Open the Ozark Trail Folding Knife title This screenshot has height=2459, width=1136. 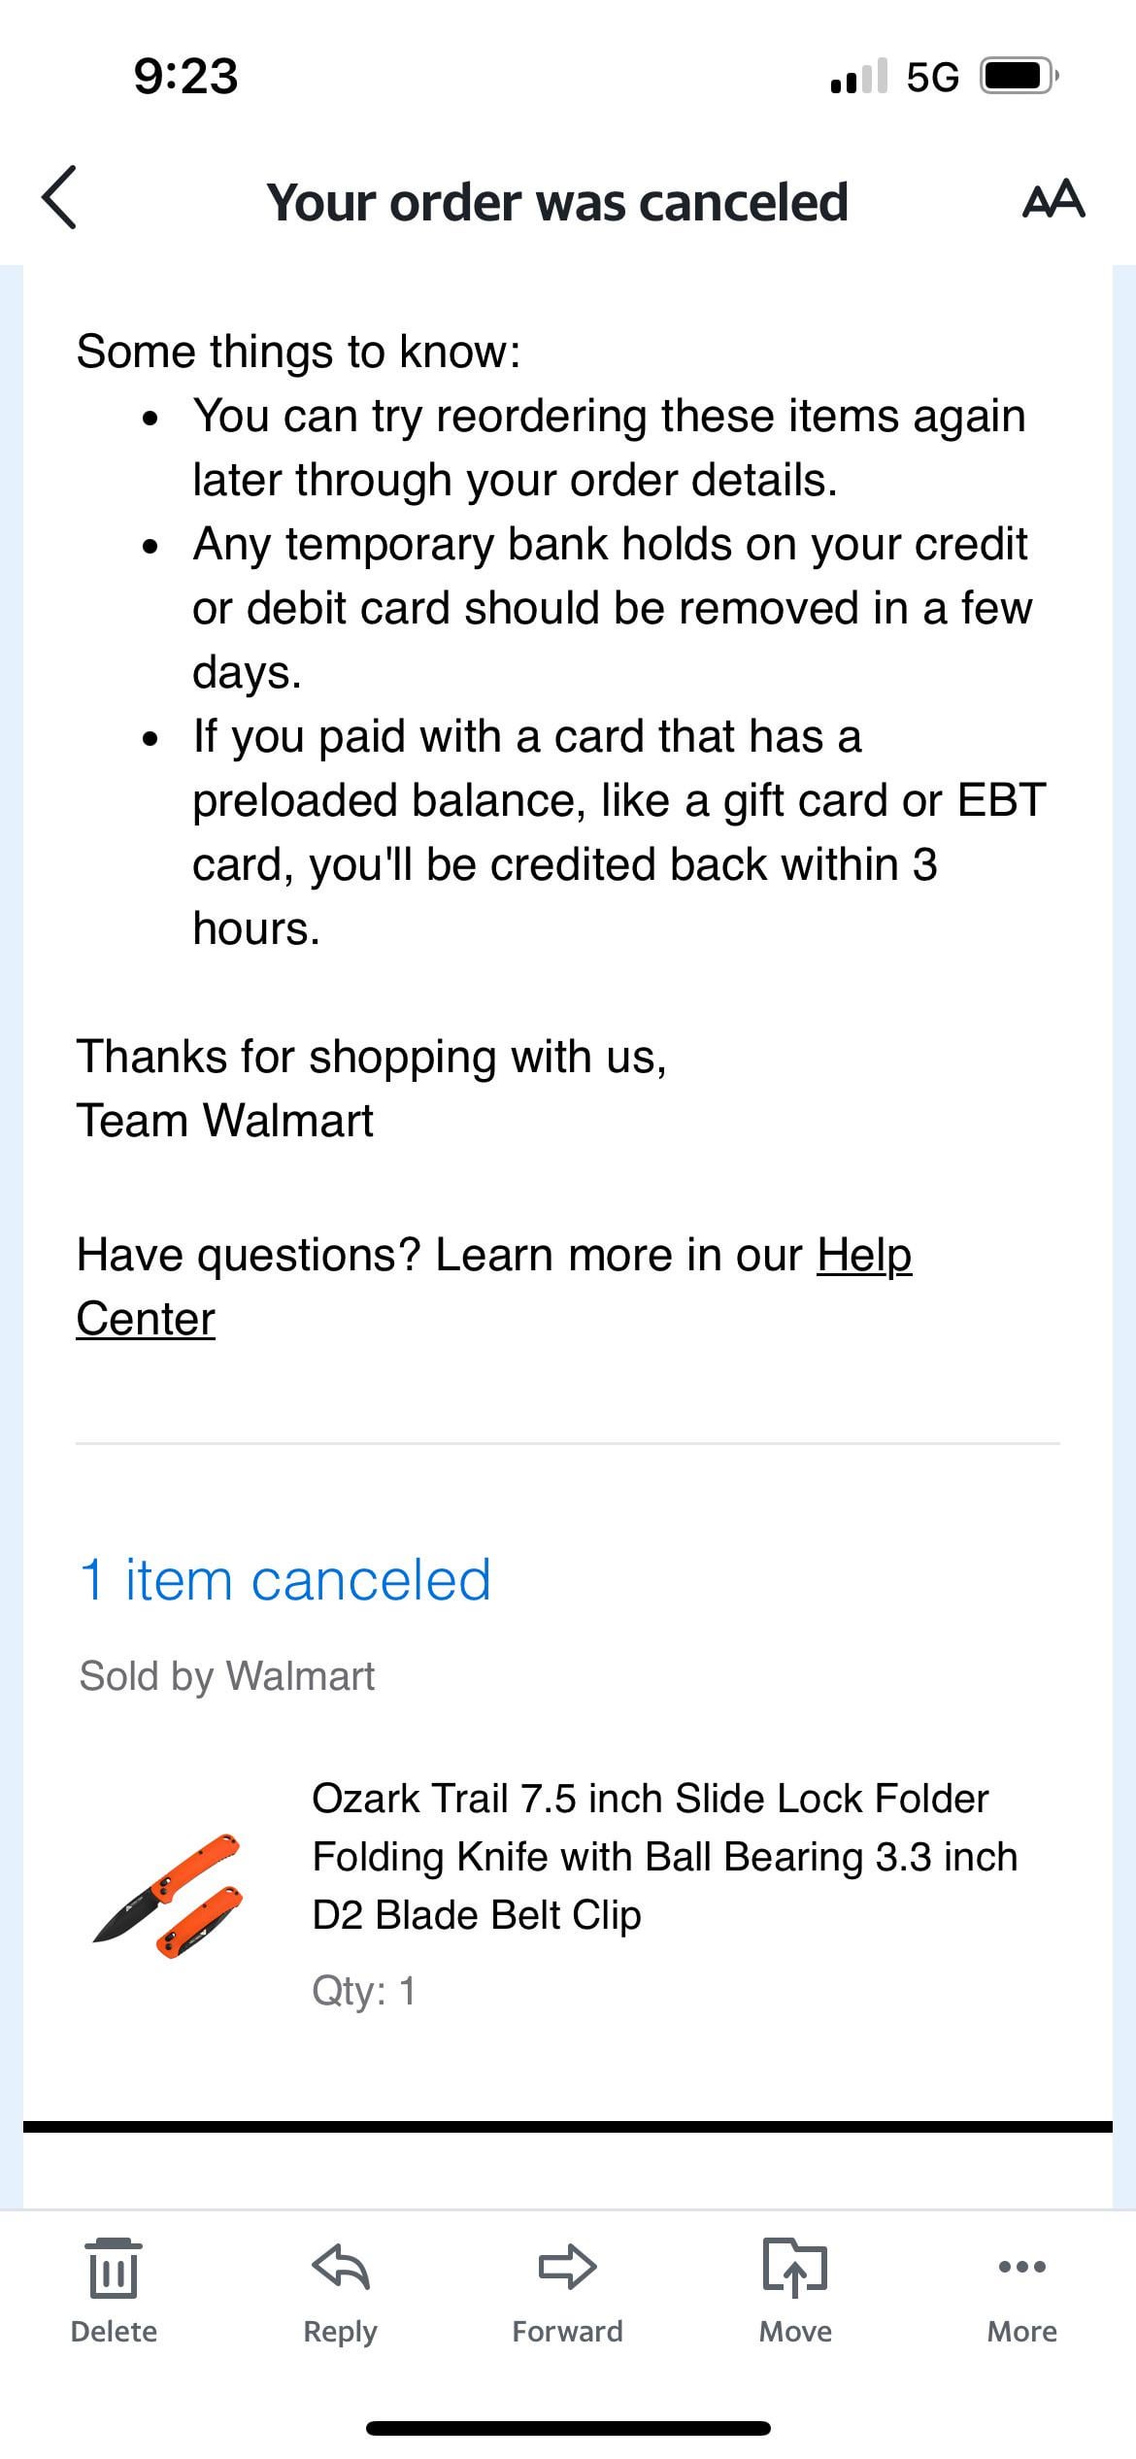[x=664, y=1856]
